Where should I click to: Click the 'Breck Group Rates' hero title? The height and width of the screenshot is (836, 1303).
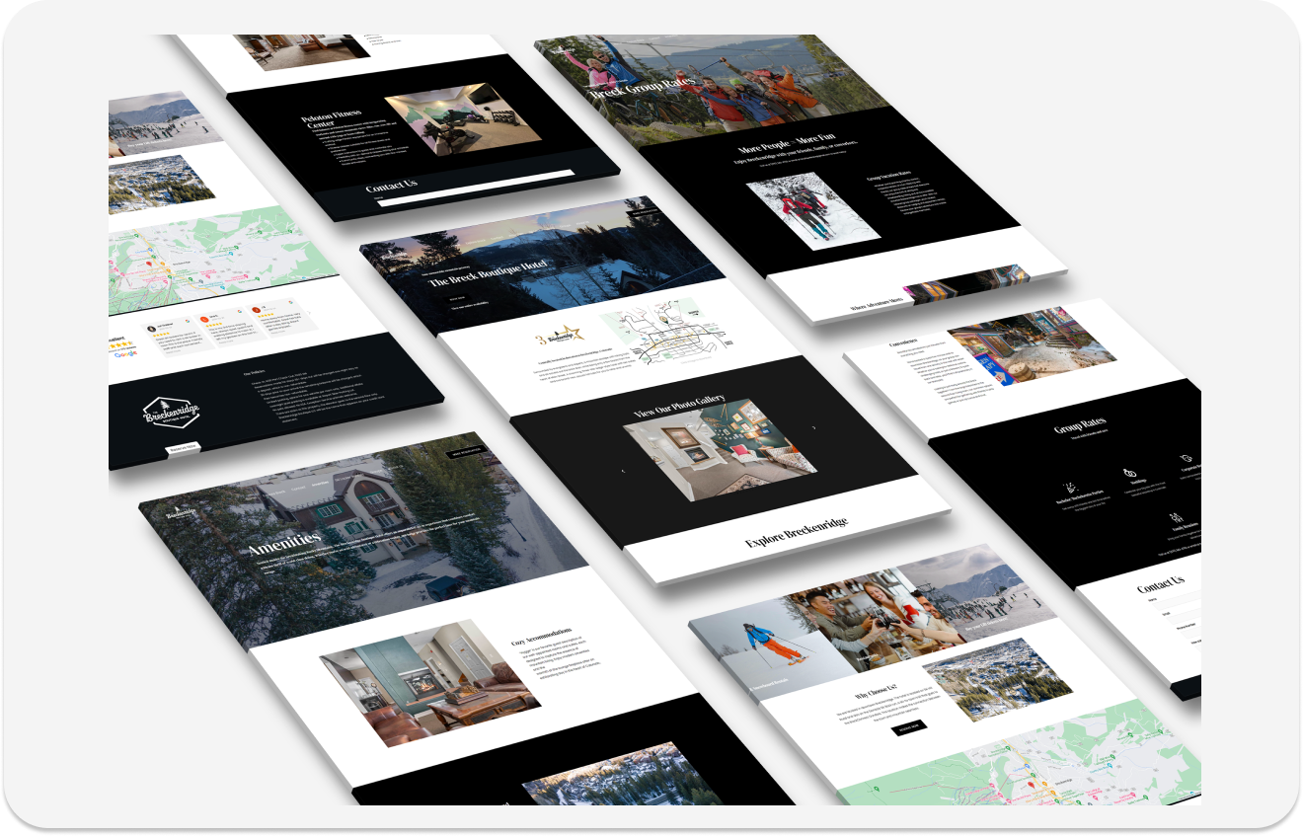[x=643, y=89]
